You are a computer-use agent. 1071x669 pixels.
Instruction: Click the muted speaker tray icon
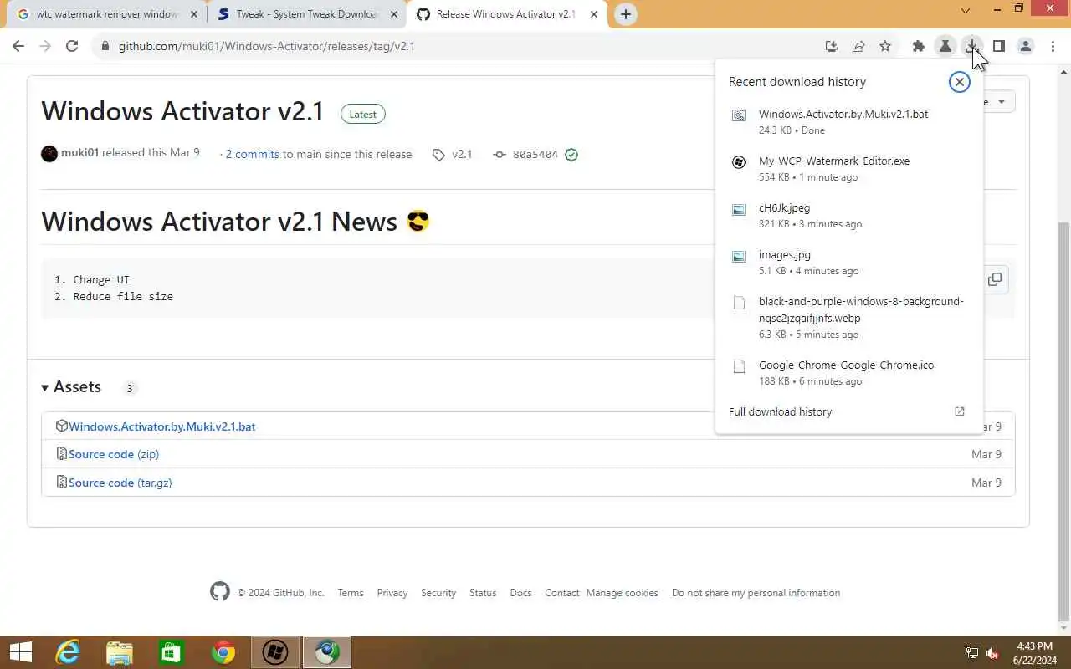pyautogui.click(x=993, y=653)
